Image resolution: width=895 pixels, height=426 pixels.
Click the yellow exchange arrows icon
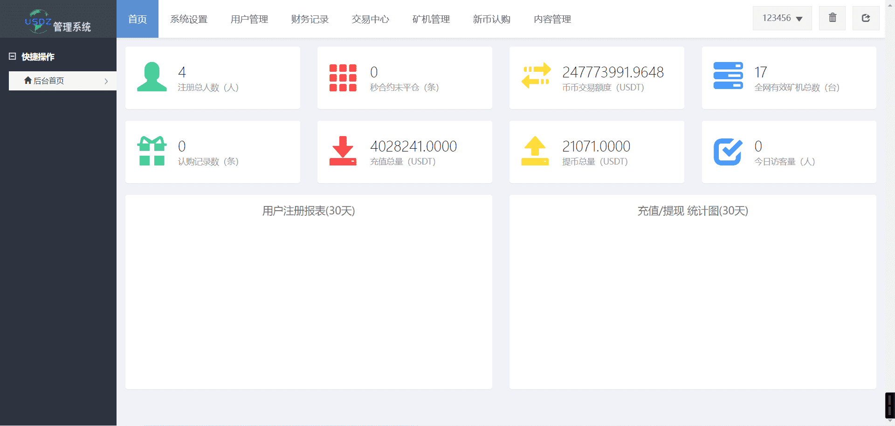click(x=536, y=76)
